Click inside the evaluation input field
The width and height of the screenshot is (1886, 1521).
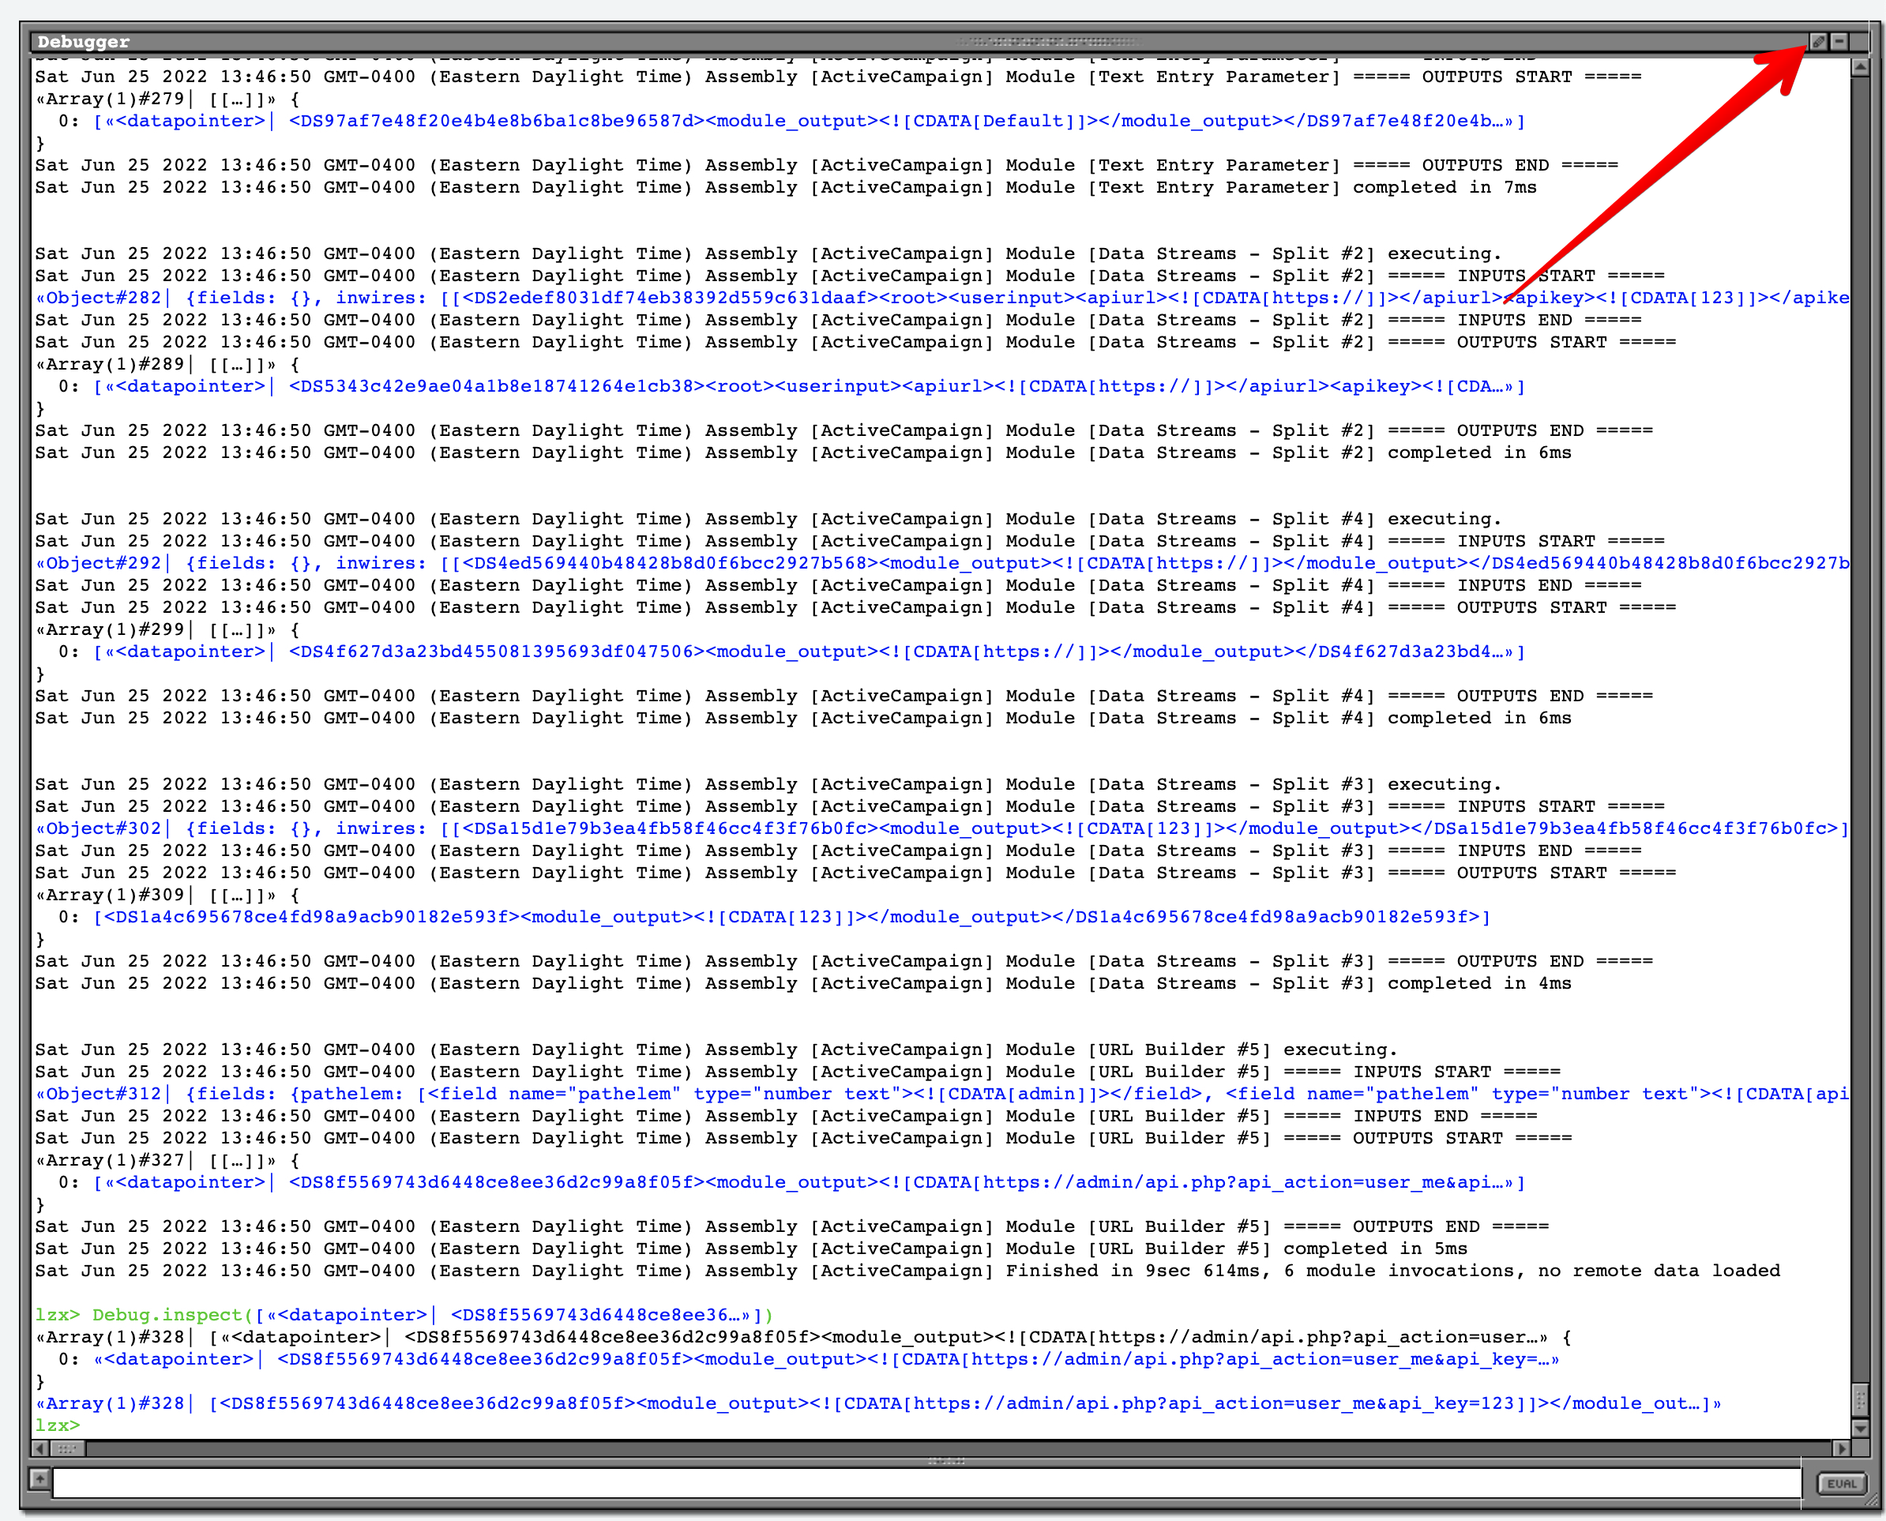tap(925, 1482)
